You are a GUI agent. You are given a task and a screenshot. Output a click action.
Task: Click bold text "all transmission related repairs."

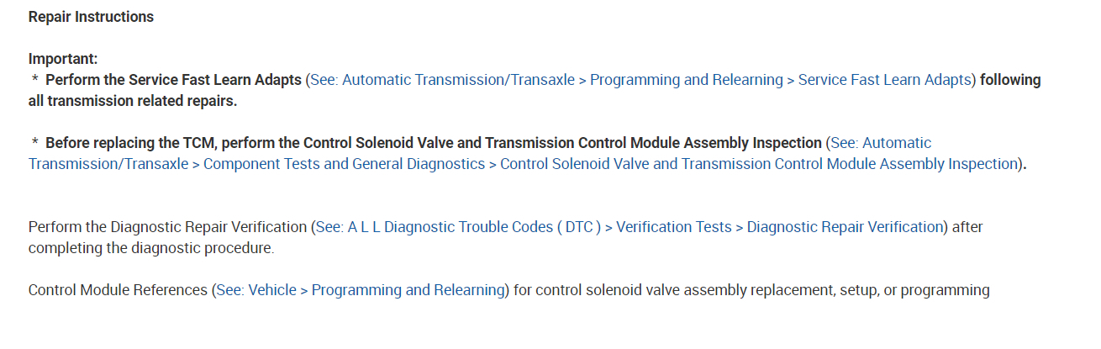133,101
